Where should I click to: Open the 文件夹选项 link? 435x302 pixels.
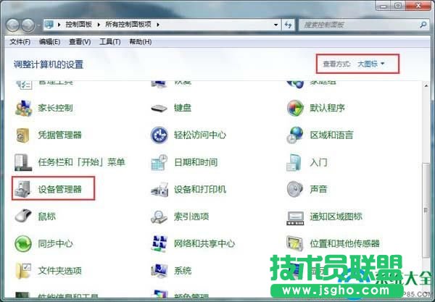pyautogui.click(x=60, y=271)
